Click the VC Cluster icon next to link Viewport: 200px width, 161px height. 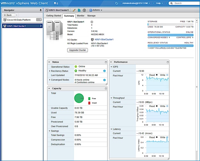pos(92,40)
